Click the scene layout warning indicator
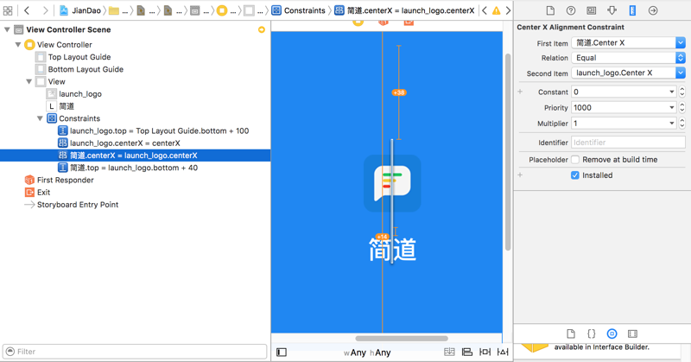691x362 pixels. click(x=262, y=29)
